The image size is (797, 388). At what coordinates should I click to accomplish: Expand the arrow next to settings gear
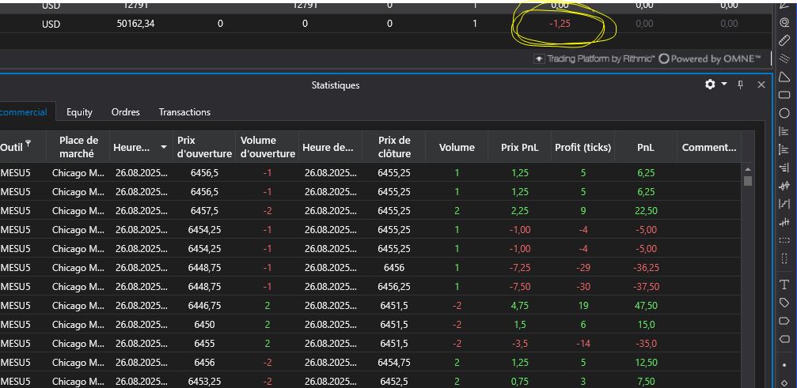724,85
